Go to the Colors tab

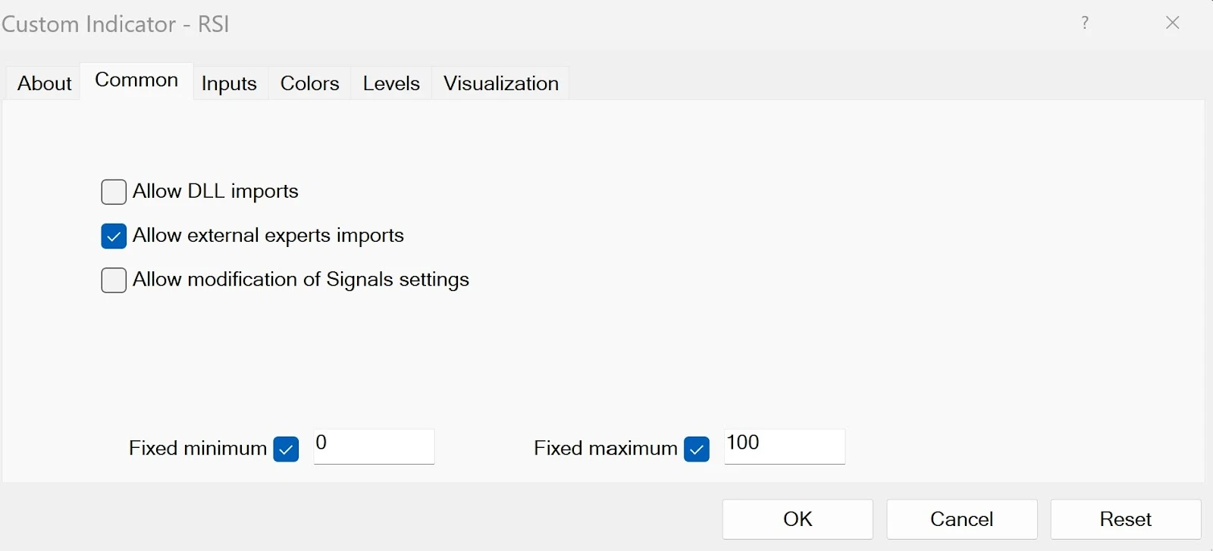pos(309,83)
